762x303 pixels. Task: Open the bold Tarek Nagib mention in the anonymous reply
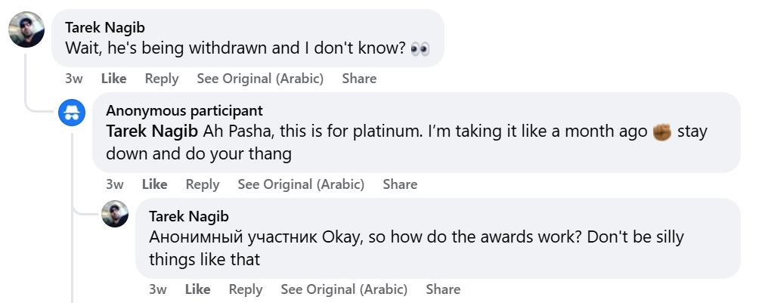click(153, 131)
